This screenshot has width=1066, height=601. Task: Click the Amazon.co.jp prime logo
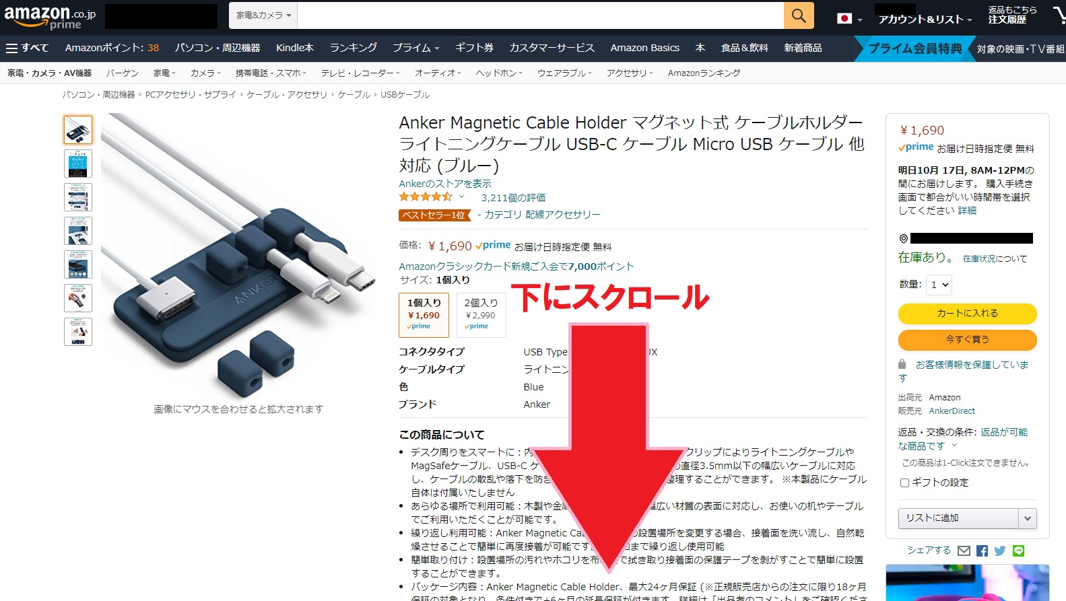50,17
